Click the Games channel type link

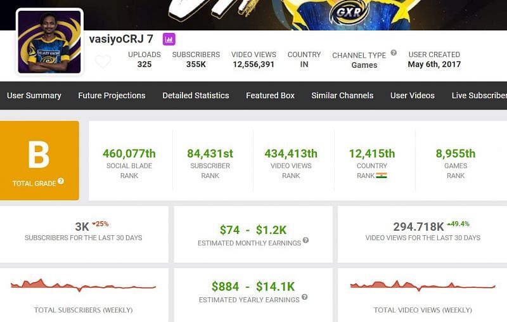[x=364, y=65]
